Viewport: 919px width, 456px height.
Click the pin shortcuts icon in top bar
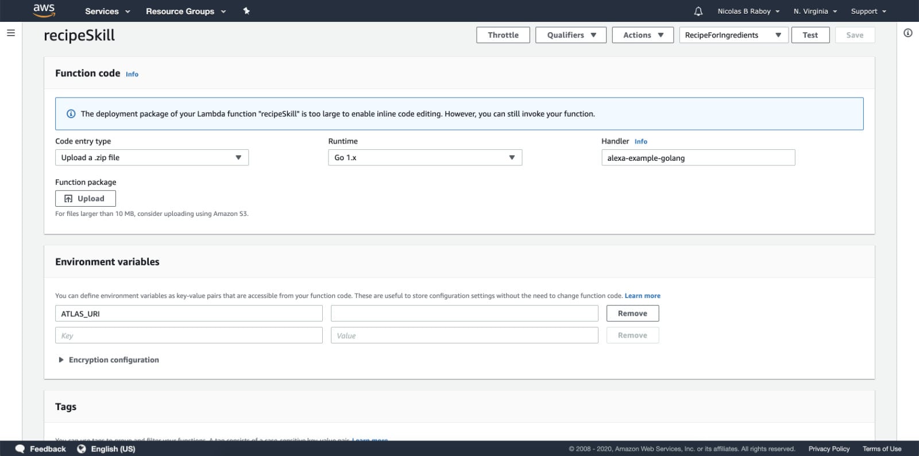[246, 11]
